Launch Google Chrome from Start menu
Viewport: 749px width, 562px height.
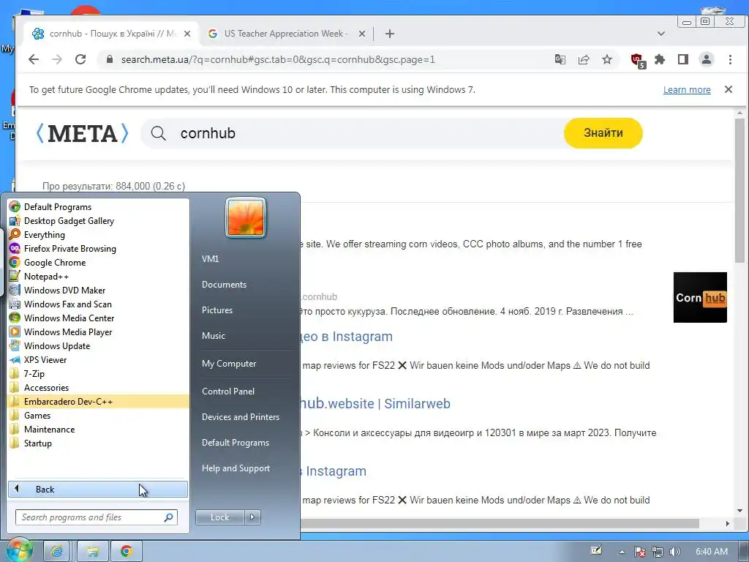pyautogui.click(x=98, y=263)
